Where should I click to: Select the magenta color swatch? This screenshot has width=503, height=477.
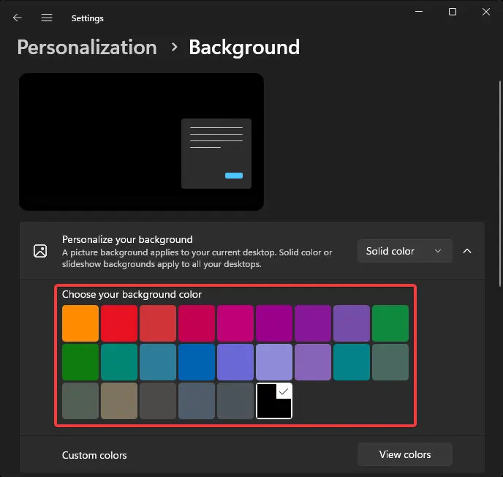point(235,323)
